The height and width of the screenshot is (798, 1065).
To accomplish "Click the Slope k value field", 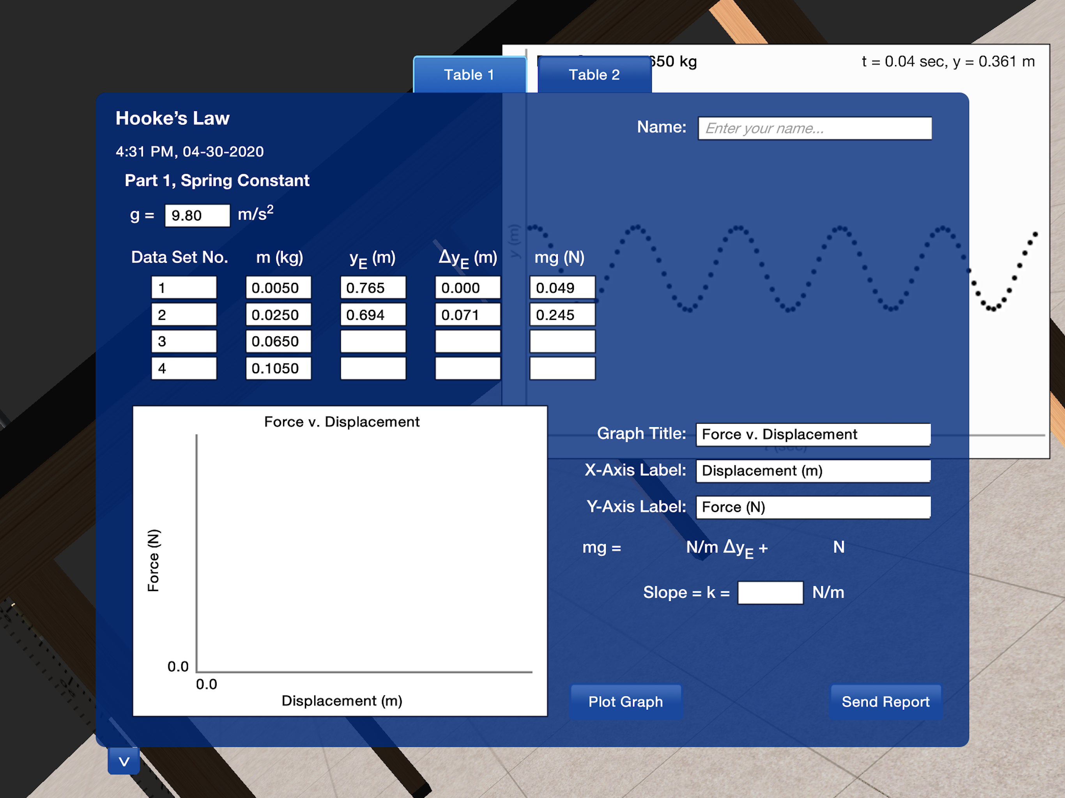I will pos(770,593).
